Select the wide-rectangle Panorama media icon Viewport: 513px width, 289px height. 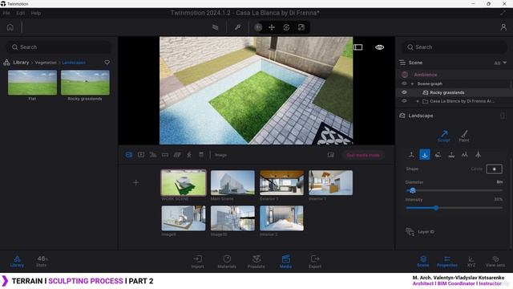point(165,155)
